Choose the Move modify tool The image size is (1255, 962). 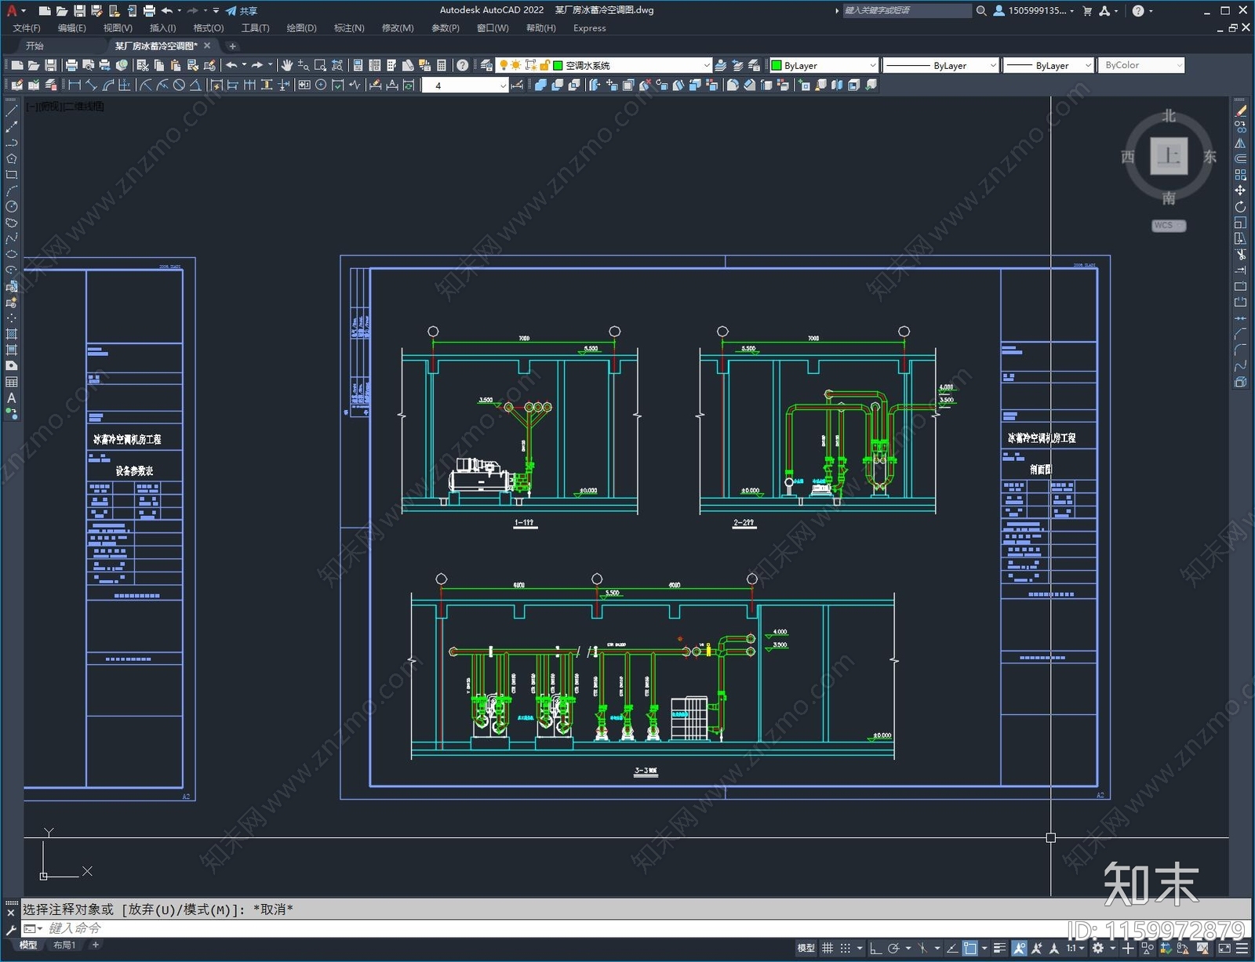point(1240,191)
